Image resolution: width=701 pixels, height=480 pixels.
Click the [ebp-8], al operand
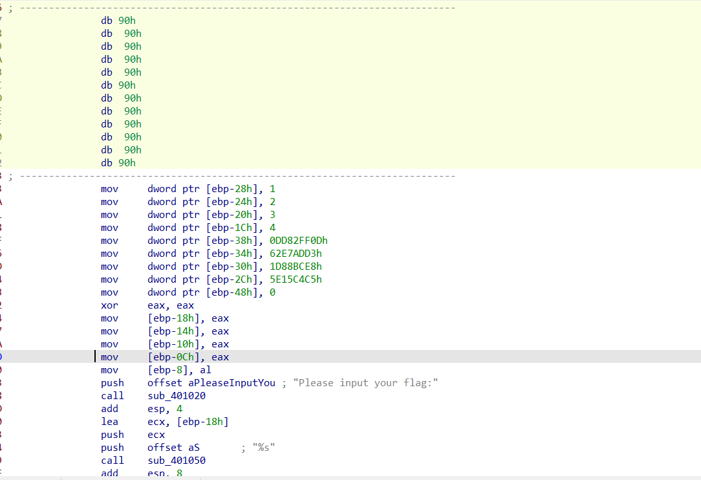pos(179,371)
